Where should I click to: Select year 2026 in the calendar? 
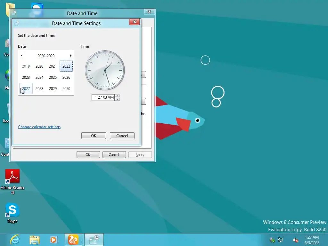point(66,78)
